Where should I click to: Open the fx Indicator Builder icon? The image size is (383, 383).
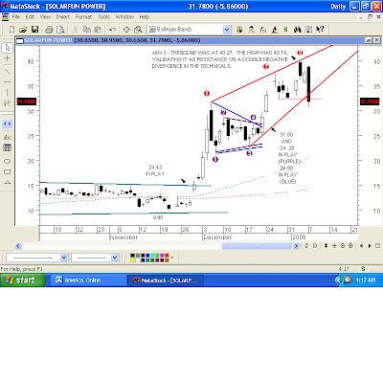pyautogui.click(x=262, y=30)
